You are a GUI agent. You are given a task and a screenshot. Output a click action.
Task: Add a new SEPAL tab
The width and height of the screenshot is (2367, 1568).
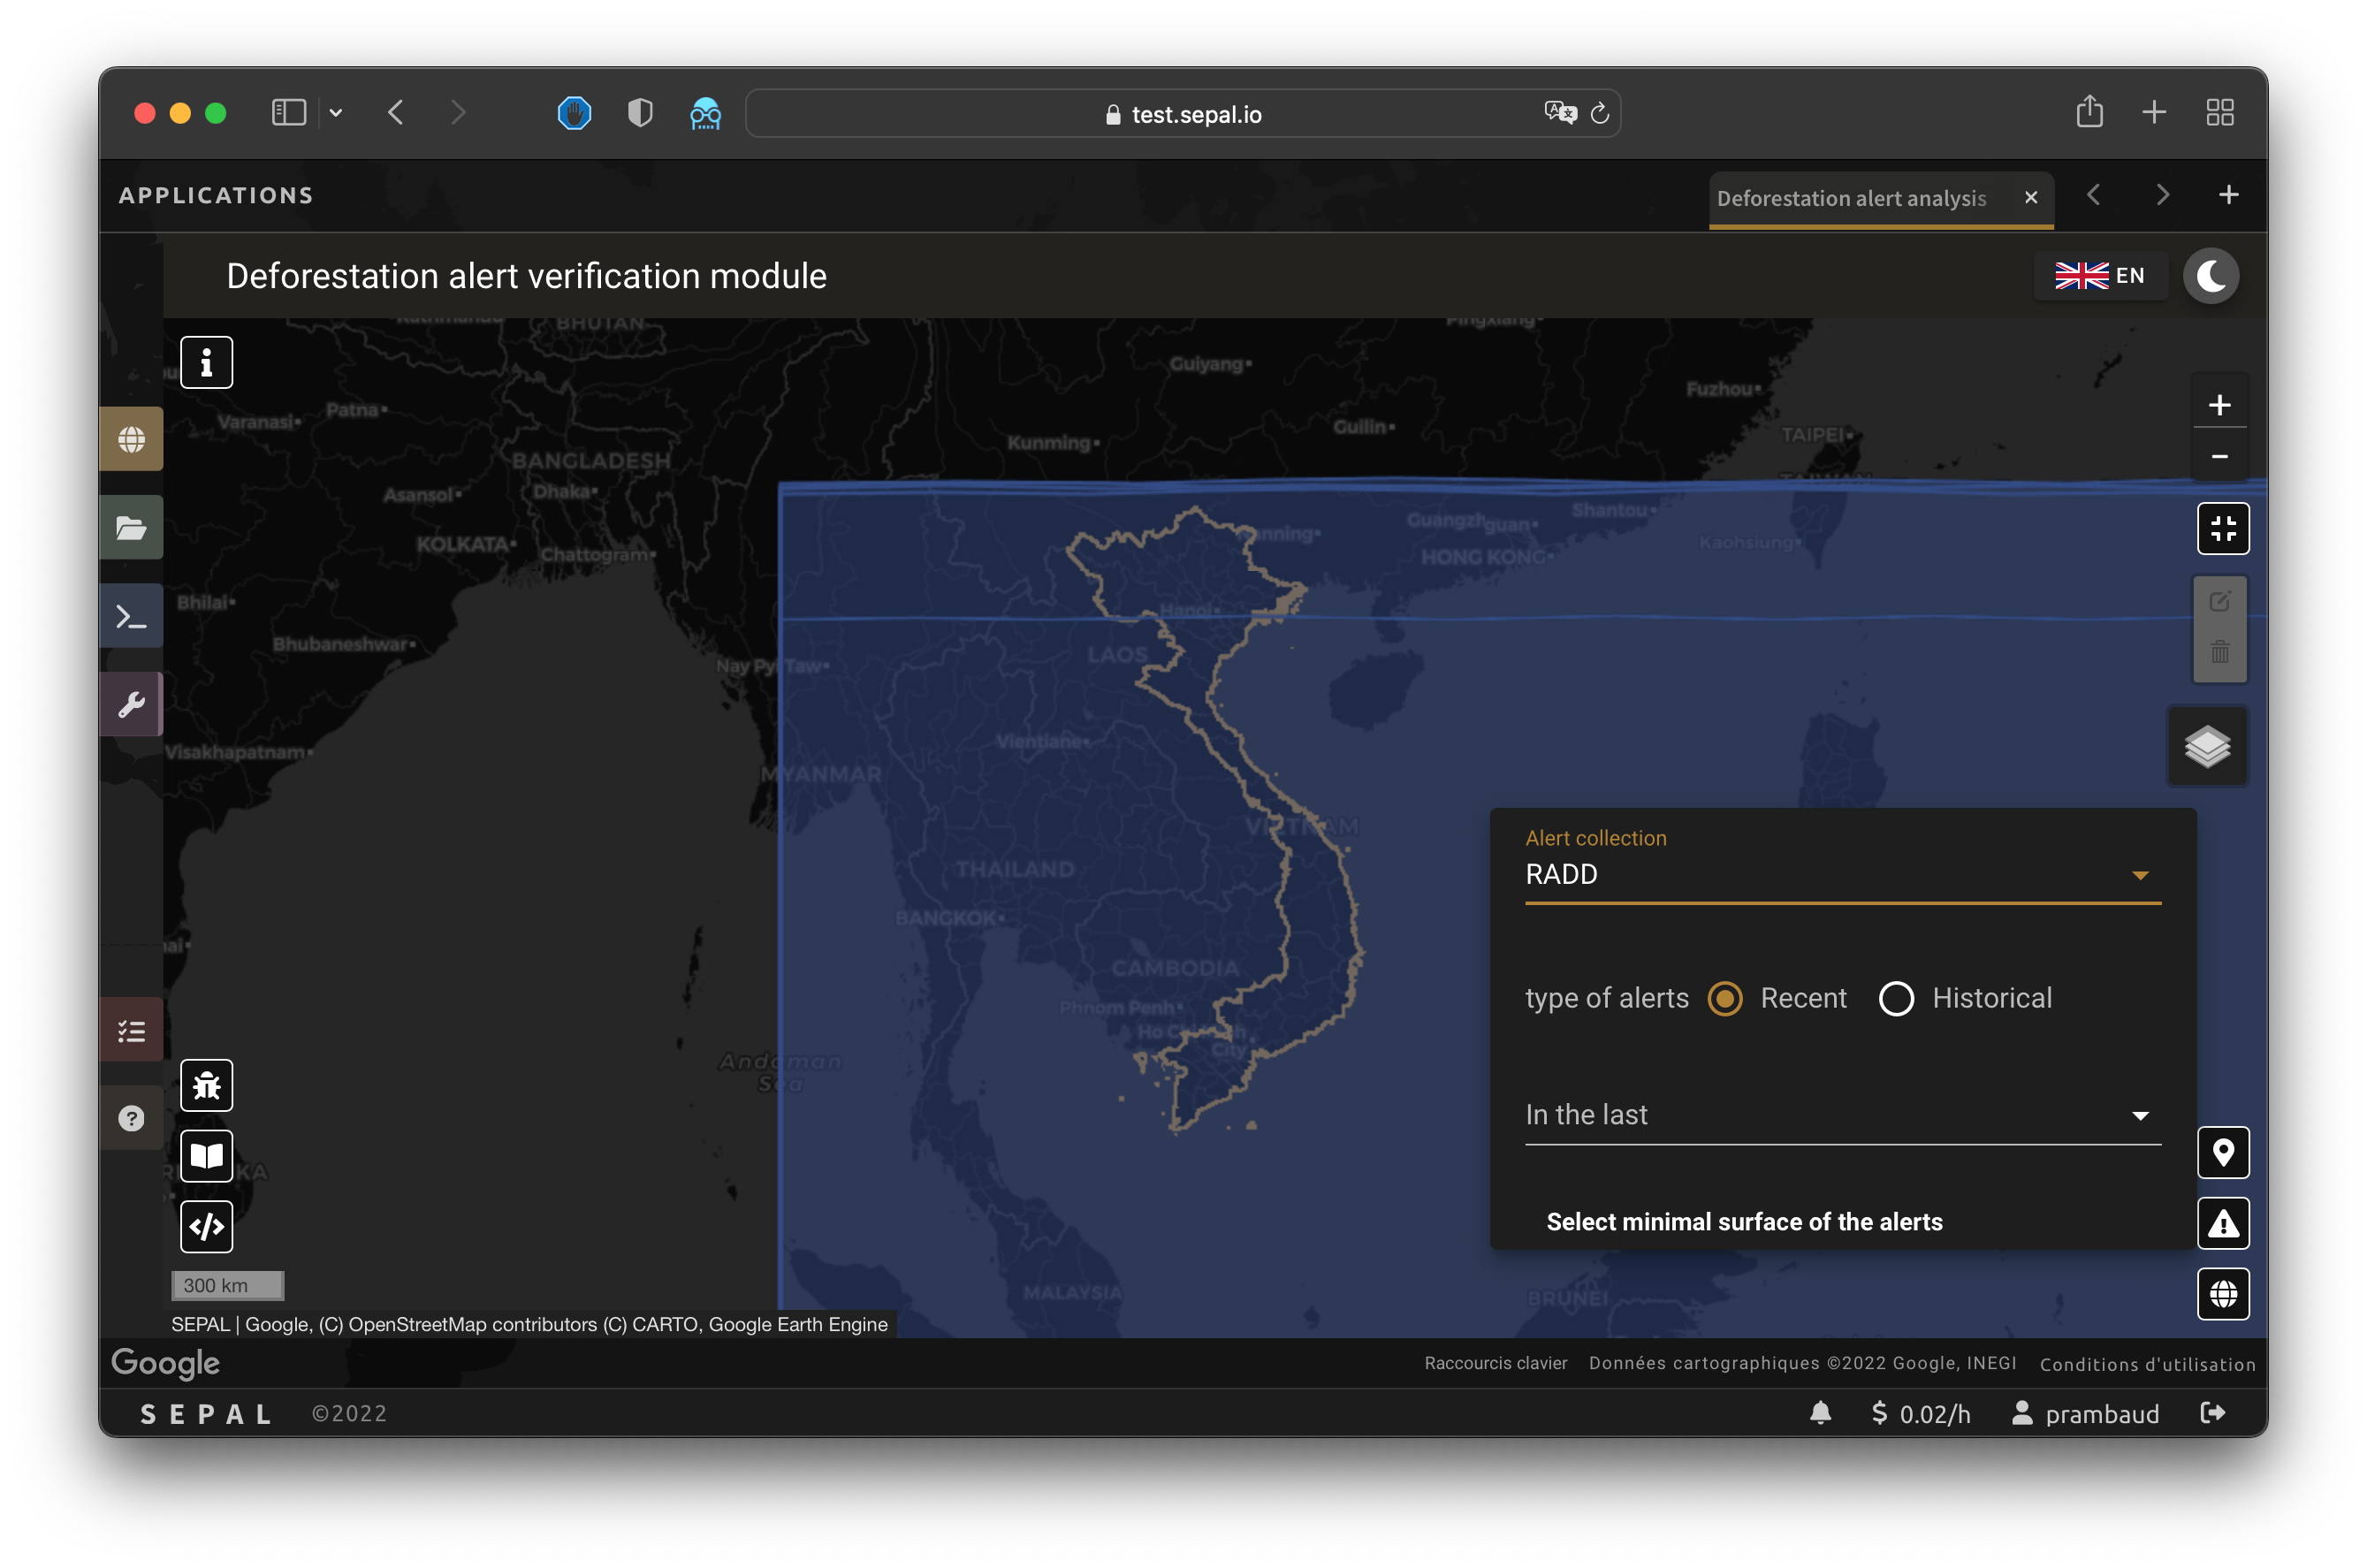pos(2228,195)
